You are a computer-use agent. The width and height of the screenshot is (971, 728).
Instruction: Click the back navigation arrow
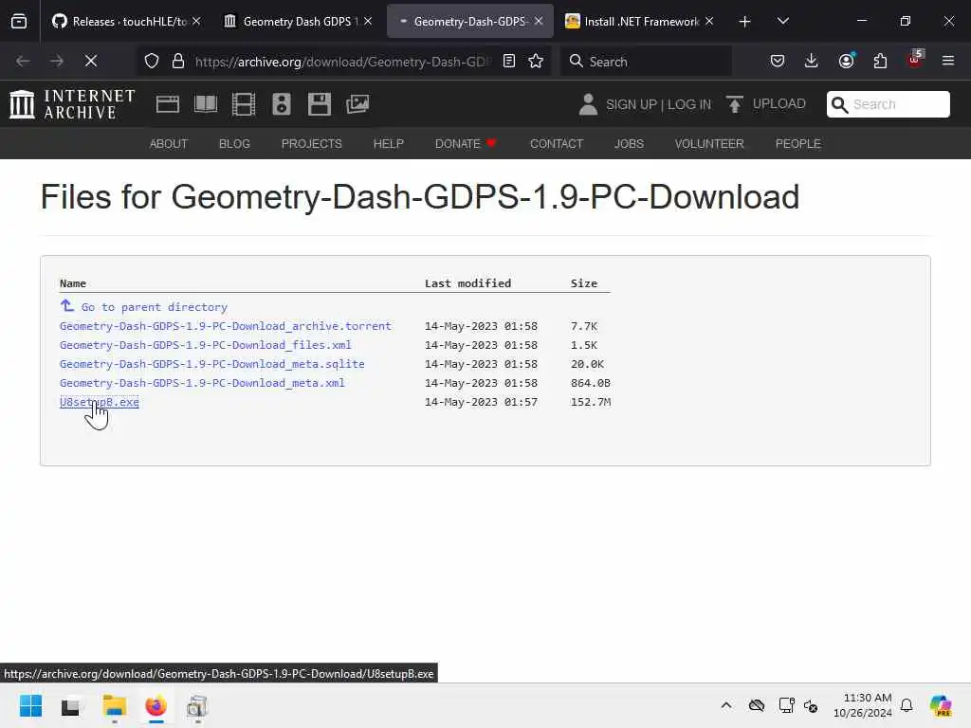23,61
